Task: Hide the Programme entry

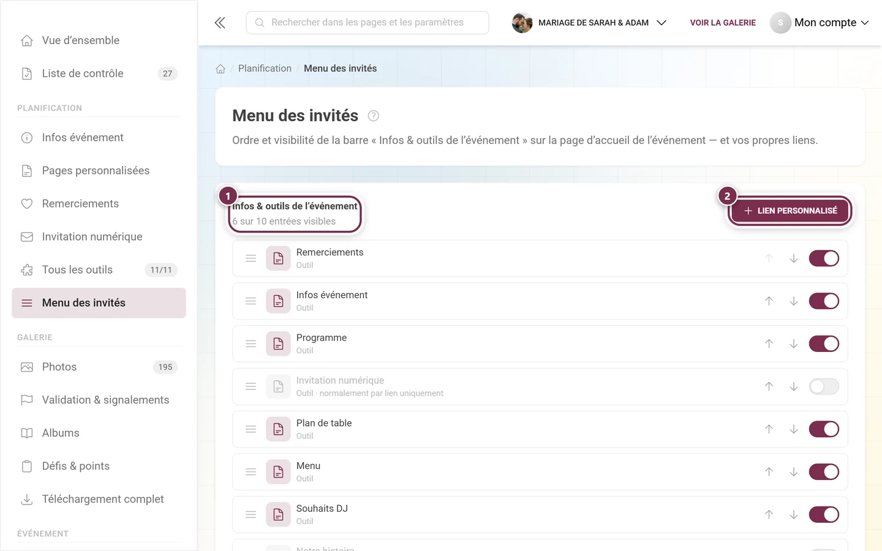Action: point(824,344)
